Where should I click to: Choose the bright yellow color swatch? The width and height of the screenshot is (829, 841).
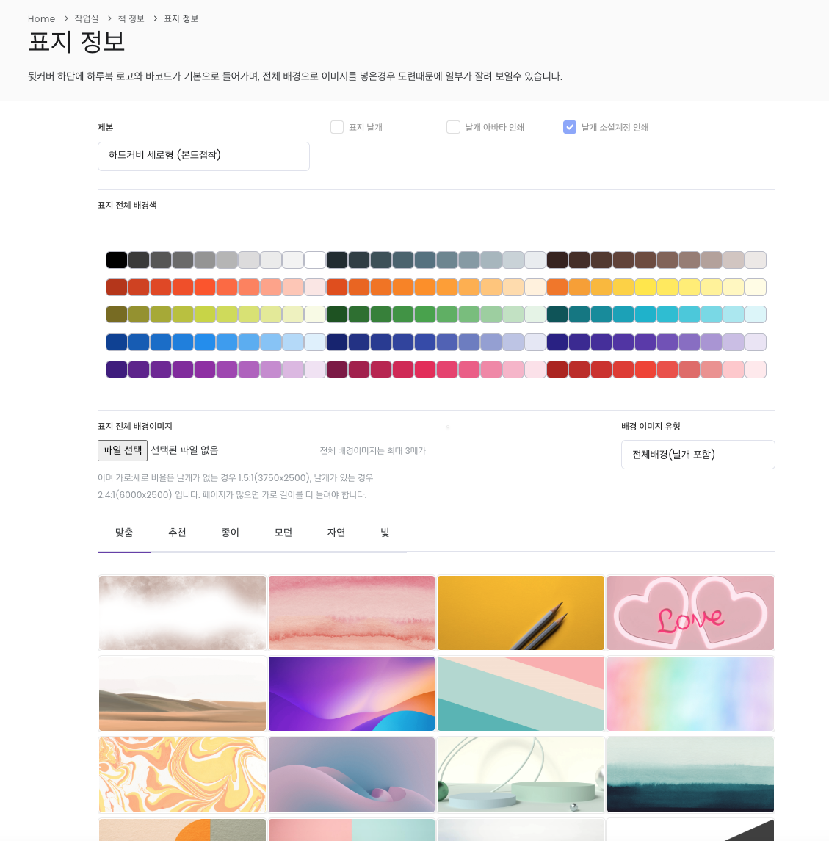(645, 287)
